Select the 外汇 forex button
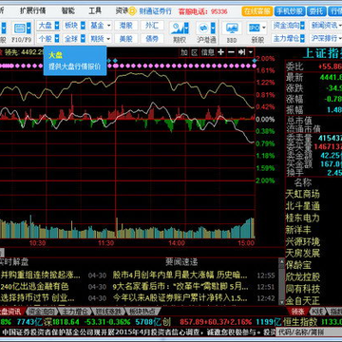This screenshot has height=342, width=342. (x=152, y=26)
